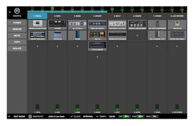This screenshot has height=126, width=194.
Task: Add an insert to the Bass channel
Action: click(77, 46)
